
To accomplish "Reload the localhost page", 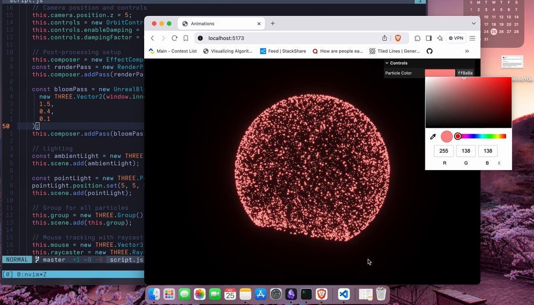I will point(174,38).
